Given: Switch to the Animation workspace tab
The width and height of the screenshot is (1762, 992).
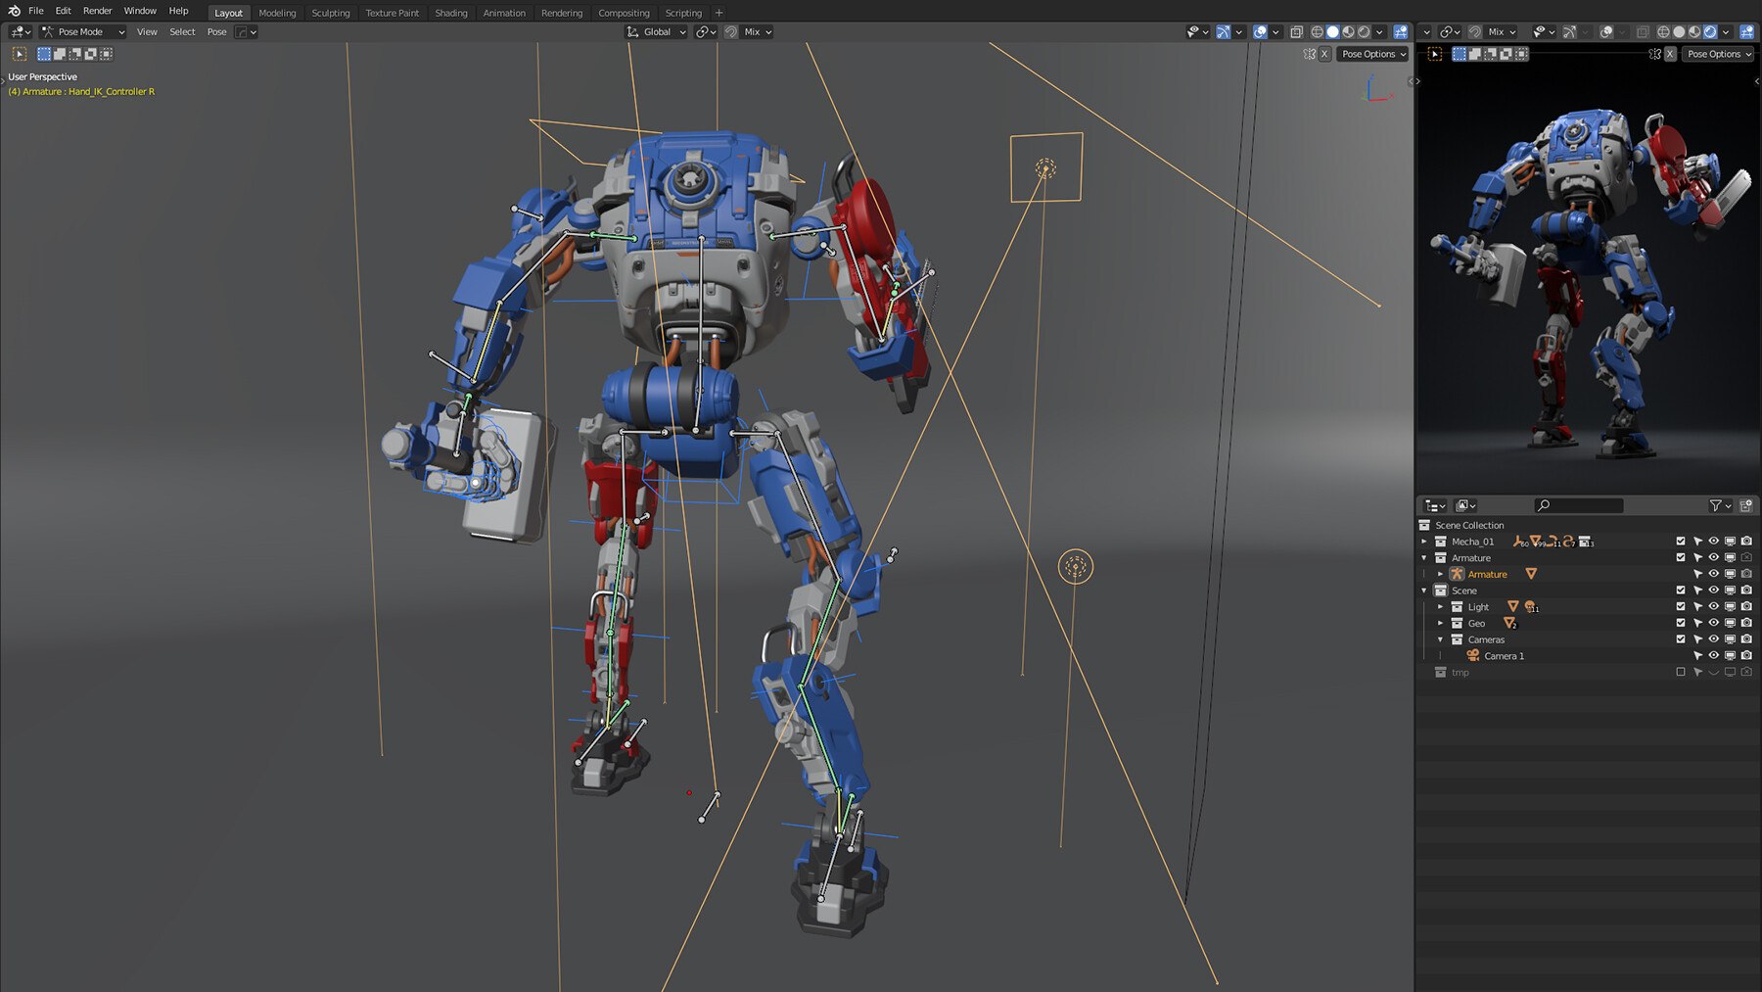Looking at the screenshot, I should click(504, 12).
